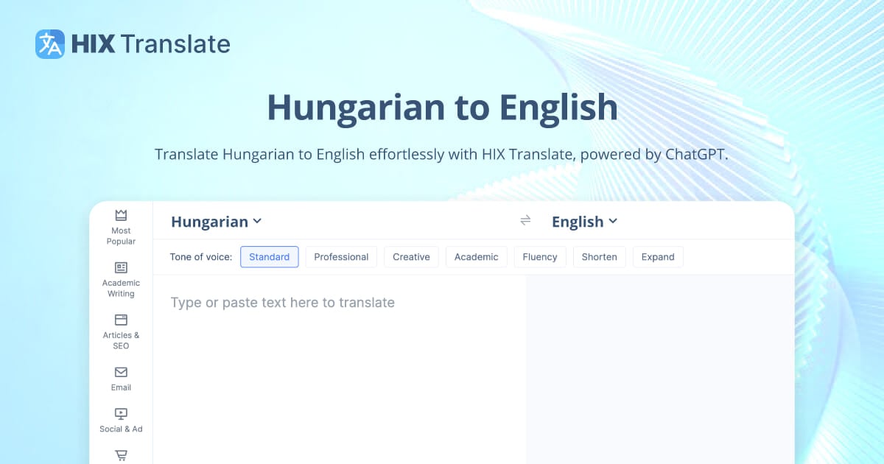Switch to the Shorten option
This screenshot has width=884, height=464.
click(x=599, y=256)
